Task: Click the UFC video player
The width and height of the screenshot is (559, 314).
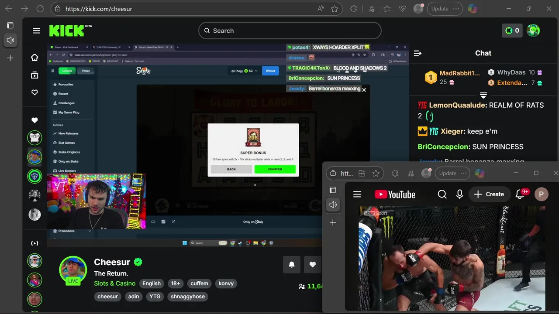Action: [x=452, y=258]
